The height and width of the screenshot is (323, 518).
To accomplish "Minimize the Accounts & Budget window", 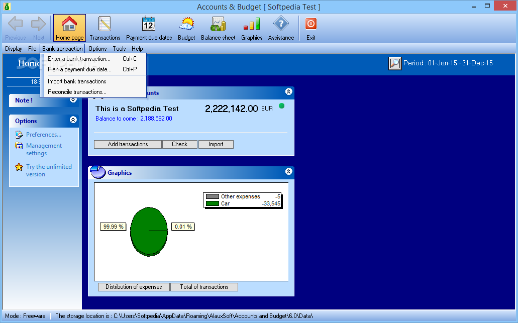I will pyautogui.click(x=474, y=6).
